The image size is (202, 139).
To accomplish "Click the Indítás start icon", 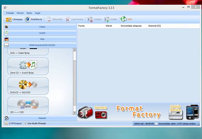I will pos(107,20).
